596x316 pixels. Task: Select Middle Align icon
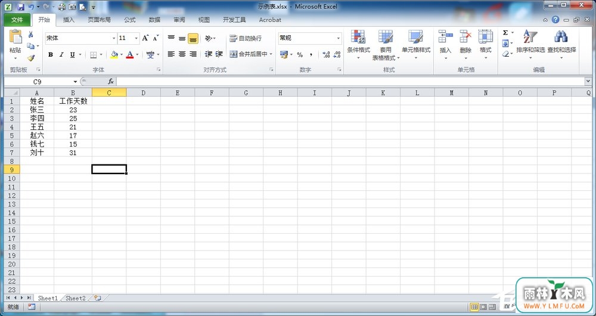[x=182, y=38]
